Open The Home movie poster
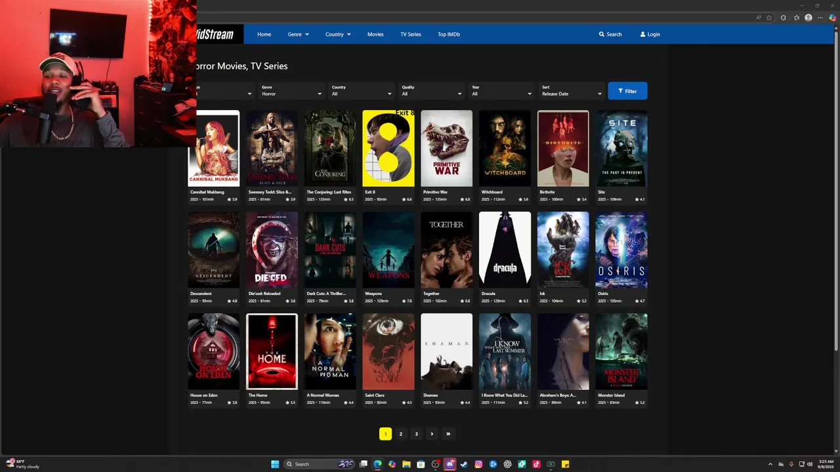The image size is (840, 472). pyautogui.click(x=272, y=351)
